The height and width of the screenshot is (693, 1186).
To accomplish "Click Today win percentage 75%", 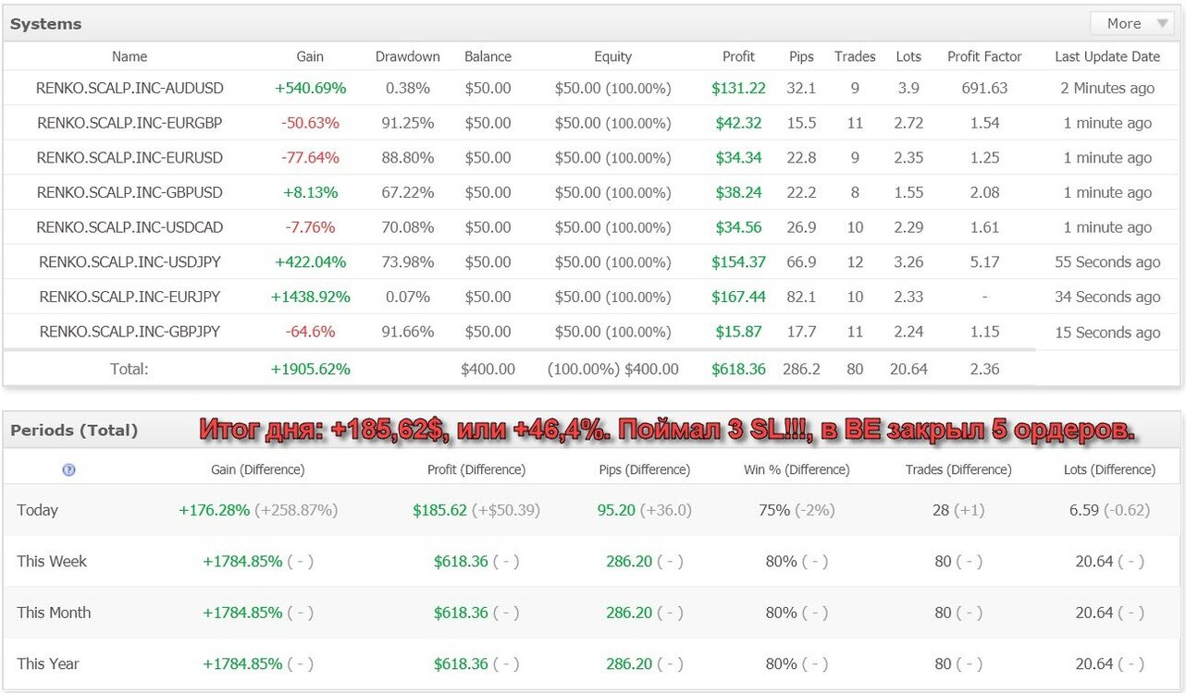I will point(774,510).
